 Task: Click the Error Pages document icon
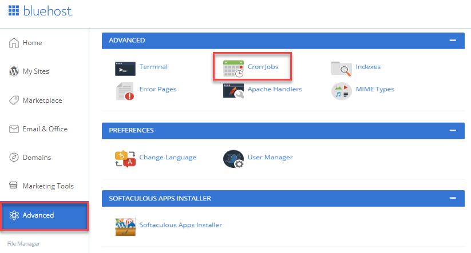[x=125, y=91]
